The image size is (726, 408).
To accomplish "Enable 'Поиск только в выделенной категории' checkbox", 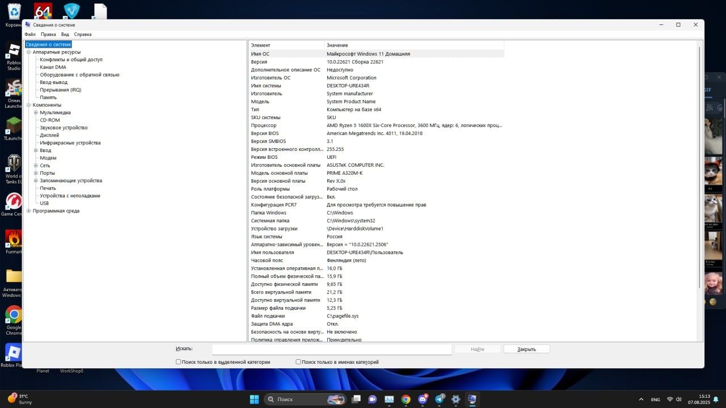I will (179, 361).
